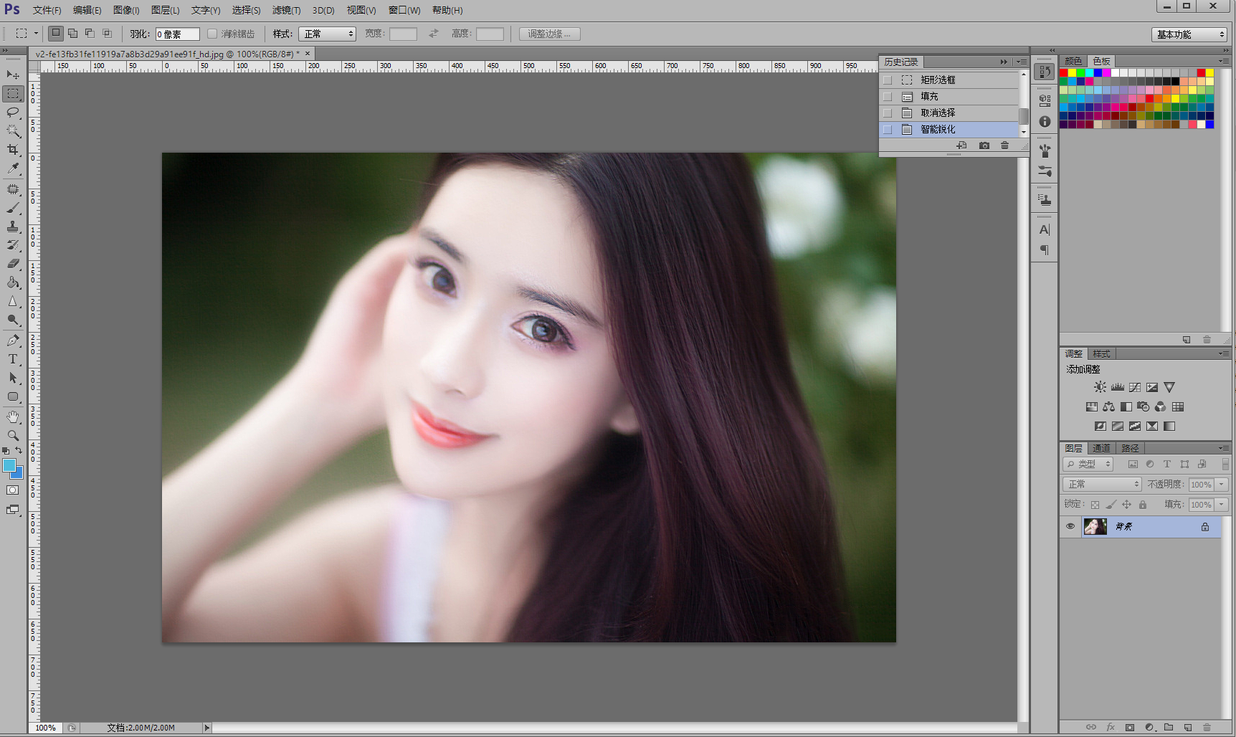Open the Info panel icon
The width and height of the screenshot is (1236, 737).
1045,121
